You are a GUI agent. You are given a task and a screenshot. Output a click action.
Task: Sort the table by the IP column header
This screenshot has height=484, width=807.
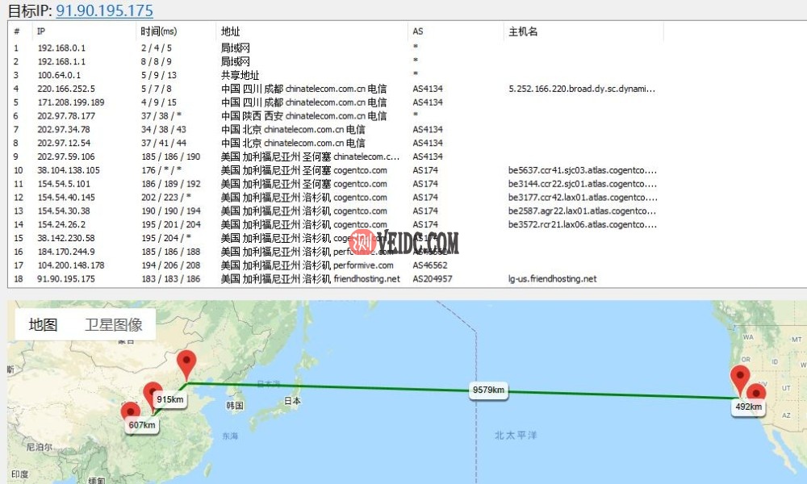tap(36, 31)
